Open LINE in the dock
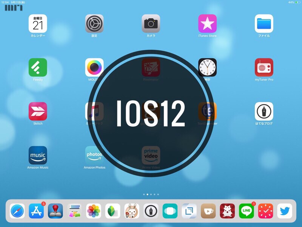Image resolution: width=302 pixels, height=227 pixels. coord(247,211)
